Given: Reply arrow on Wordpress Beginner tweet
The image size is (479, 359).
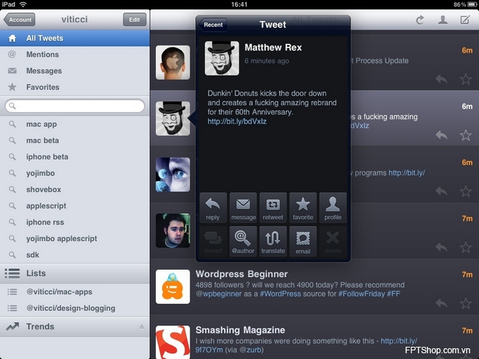Looking at the screenshot, I should (x=442, y=303).
